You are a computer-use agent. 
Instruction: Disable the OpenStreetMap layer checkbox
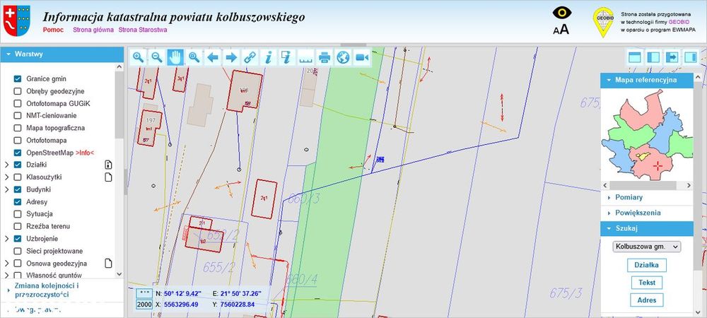click(18, 153)
